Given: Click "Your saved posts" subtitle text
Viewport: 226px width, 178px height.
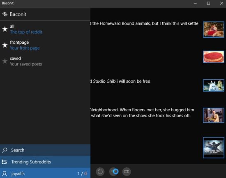Looking at the screenshot, I should (26, 64).
